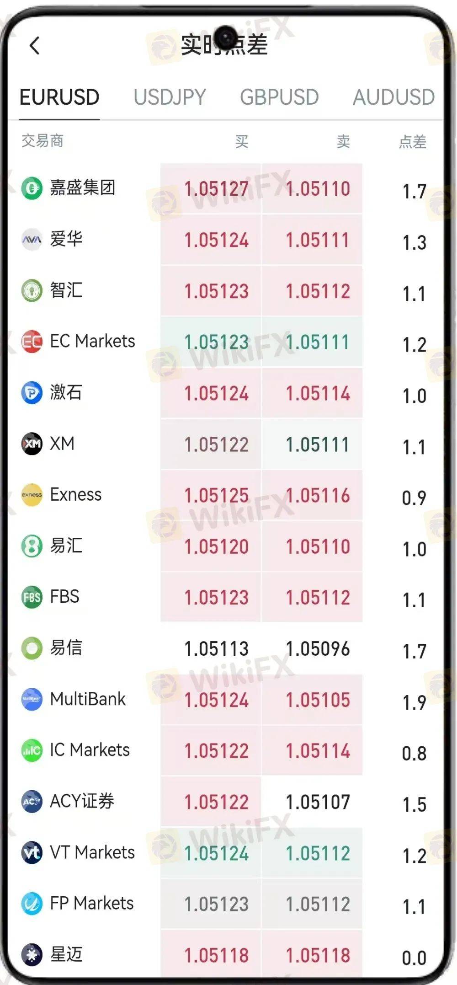Tap the XM black logo icon
Viewport: 457px width, 985px height.
32,444
